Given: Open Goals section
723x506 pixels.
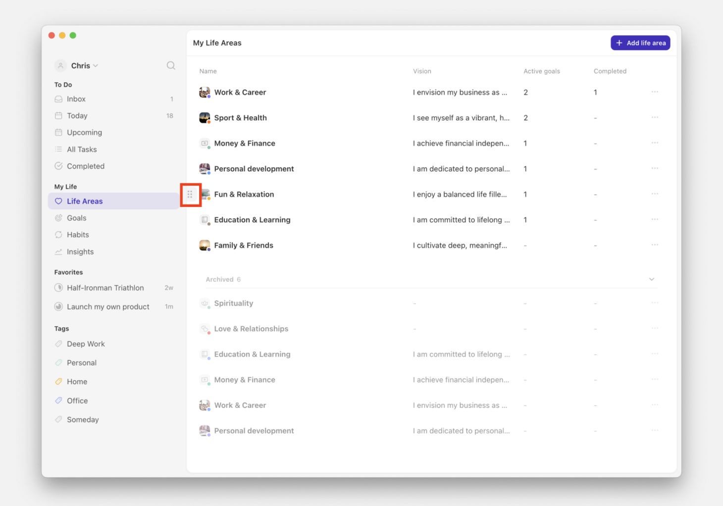Looking at the screenshot, I should click(113, 218).
